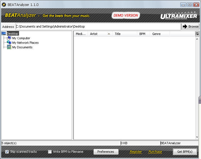This screenshot has height=159, width=201.
Task: Click the My Documents folder icon
Action: (x=9, y=47)
